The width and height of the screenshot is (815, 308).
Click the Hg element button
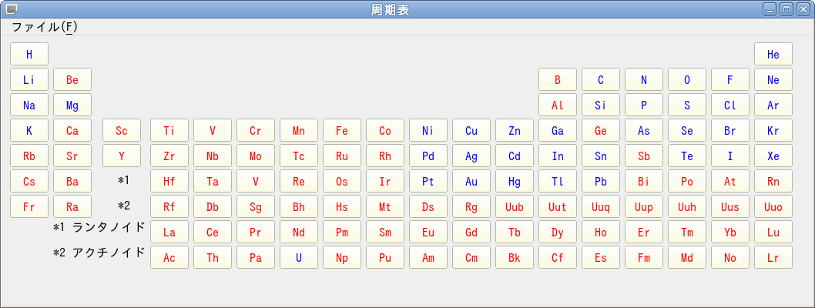tap(515, 182)
